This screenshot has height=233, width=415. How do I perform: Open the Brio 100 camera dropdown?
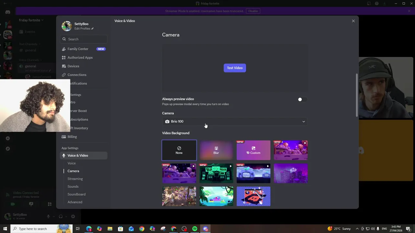235,121
